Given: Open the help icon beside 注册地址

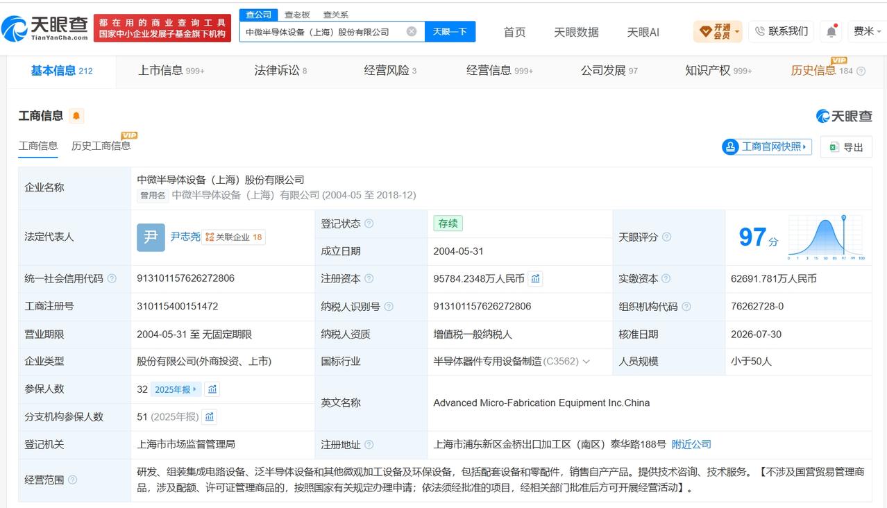Looking at the screenshot, I should (369, 445).
